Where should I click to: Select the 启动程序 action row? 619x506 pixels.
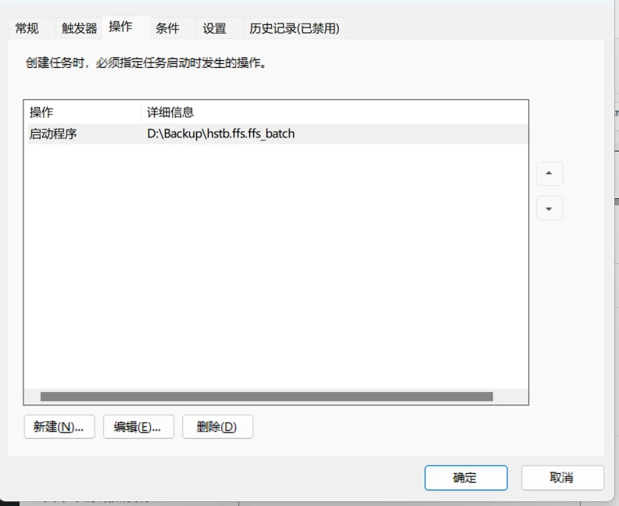coord(278,134)
